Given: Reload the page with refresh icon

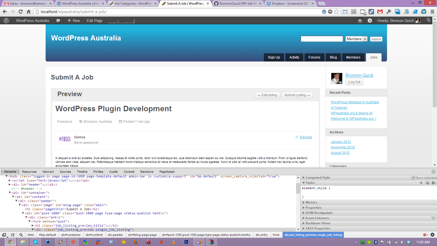Looking at the screenshot, I should point(20,11).
